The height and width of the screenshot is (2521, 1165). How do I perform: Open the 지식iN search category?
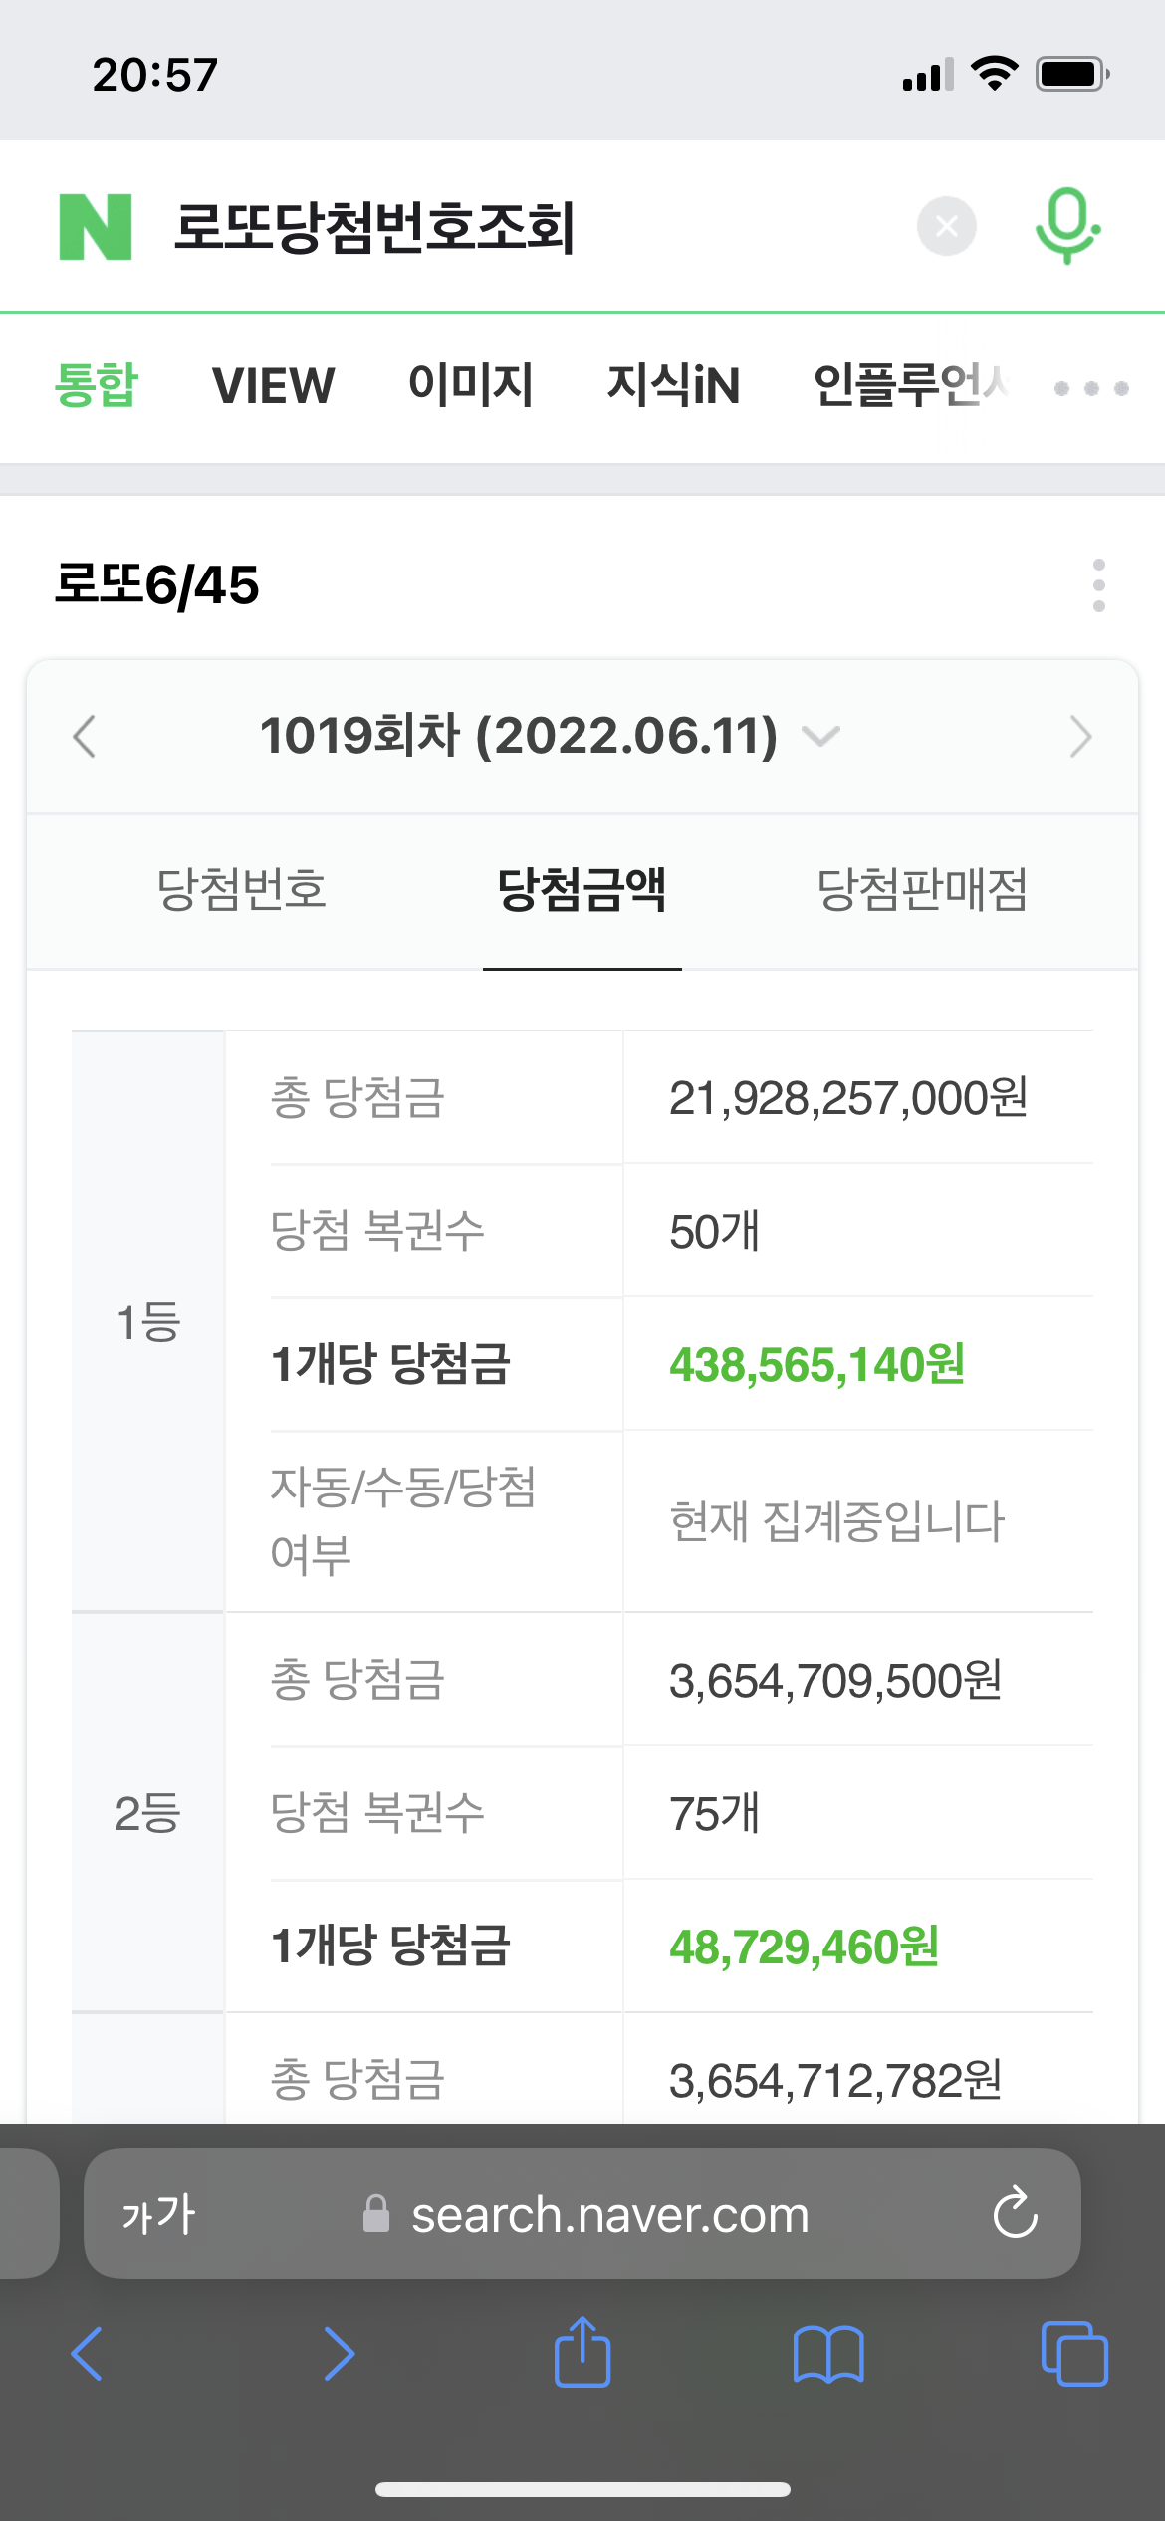(x=674, y=386)
